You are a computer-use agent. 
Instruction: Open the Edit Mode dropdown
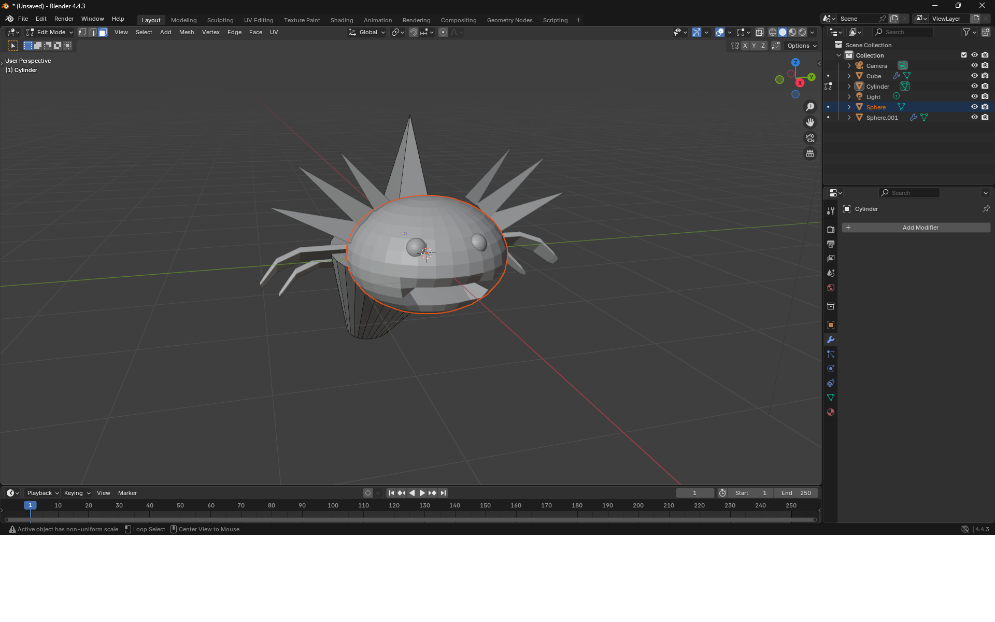[50, 32]
